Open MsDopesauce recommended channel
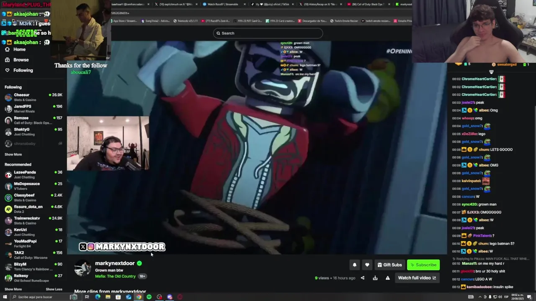Viewport: 536px width, 301px height. pyautogui.click(x=33, y=186)
